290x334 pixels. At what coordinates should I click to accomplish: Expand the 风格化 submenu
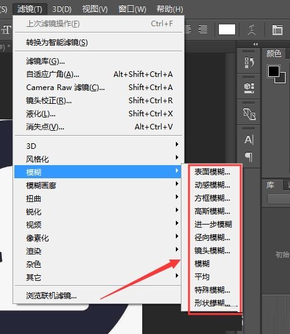(99, 159)
